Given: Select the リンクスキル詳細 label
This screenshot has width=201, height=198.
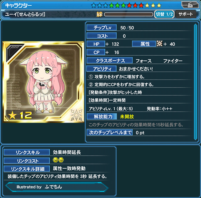Looking at the screenshot, I should [x=27, y=169].
